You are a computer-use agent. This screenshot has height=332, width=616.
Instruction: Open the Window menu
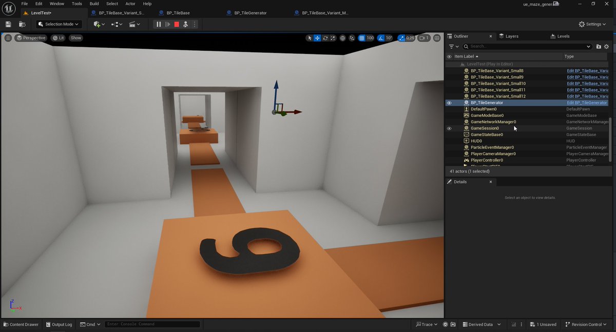point(56,4)
